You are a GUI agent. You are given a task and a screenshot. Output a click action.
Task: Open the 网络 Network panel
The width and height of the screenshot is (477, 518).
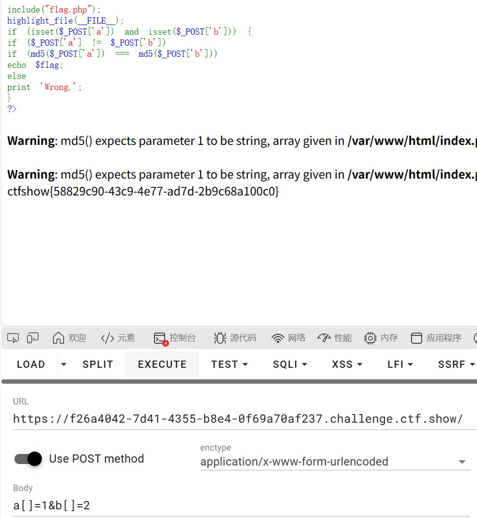(x=288, y=338)
